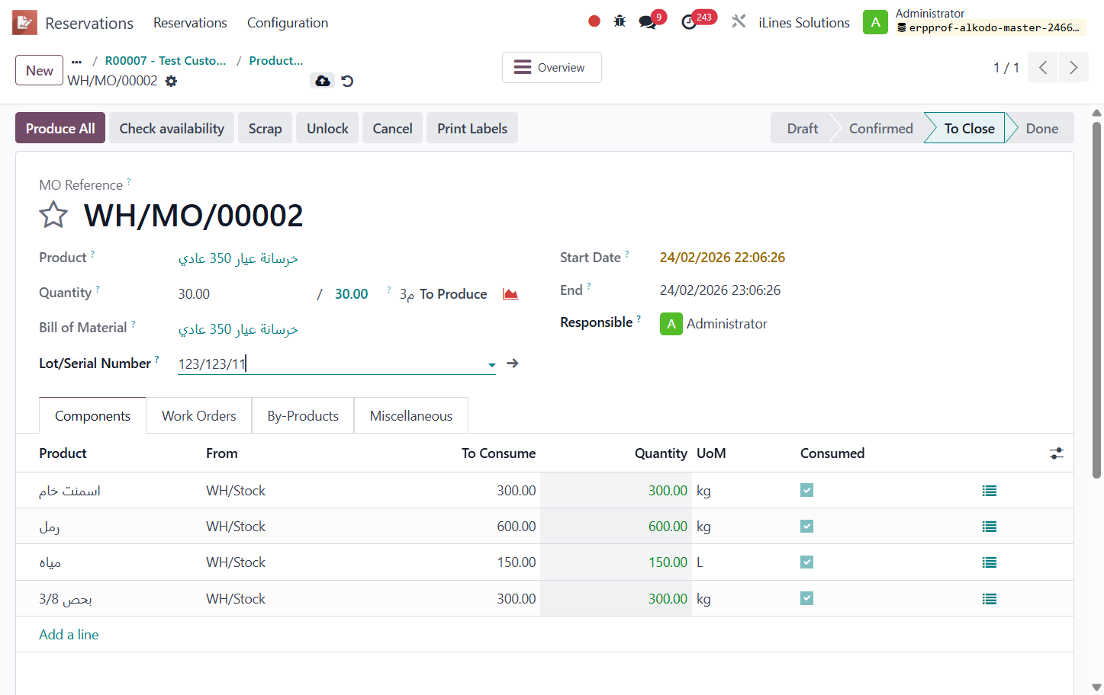Open the iLines Solutions company switcher
The height and width of the screenshot is (695, 1104).
pyautogui.click(x=804, y=23)
